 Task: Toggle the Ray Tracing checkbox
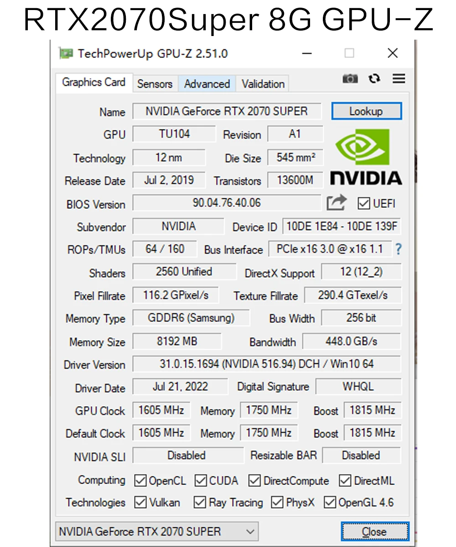200,502
